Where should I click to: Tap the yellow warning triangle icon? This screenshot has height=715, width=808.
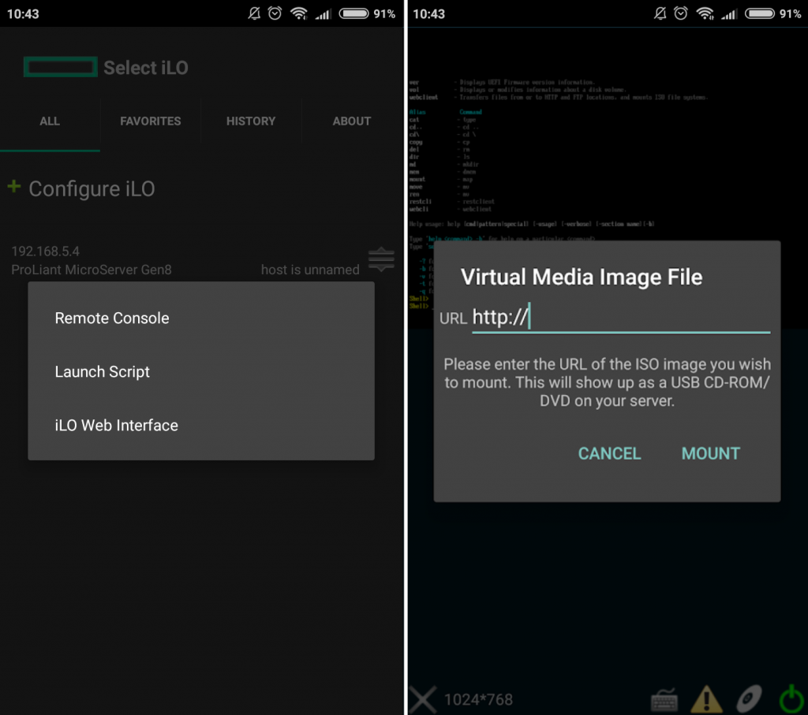click(x=706, y=699)
